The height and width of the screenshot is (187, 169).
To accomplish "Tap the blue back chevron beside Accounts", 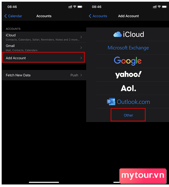I will [90, 16].
